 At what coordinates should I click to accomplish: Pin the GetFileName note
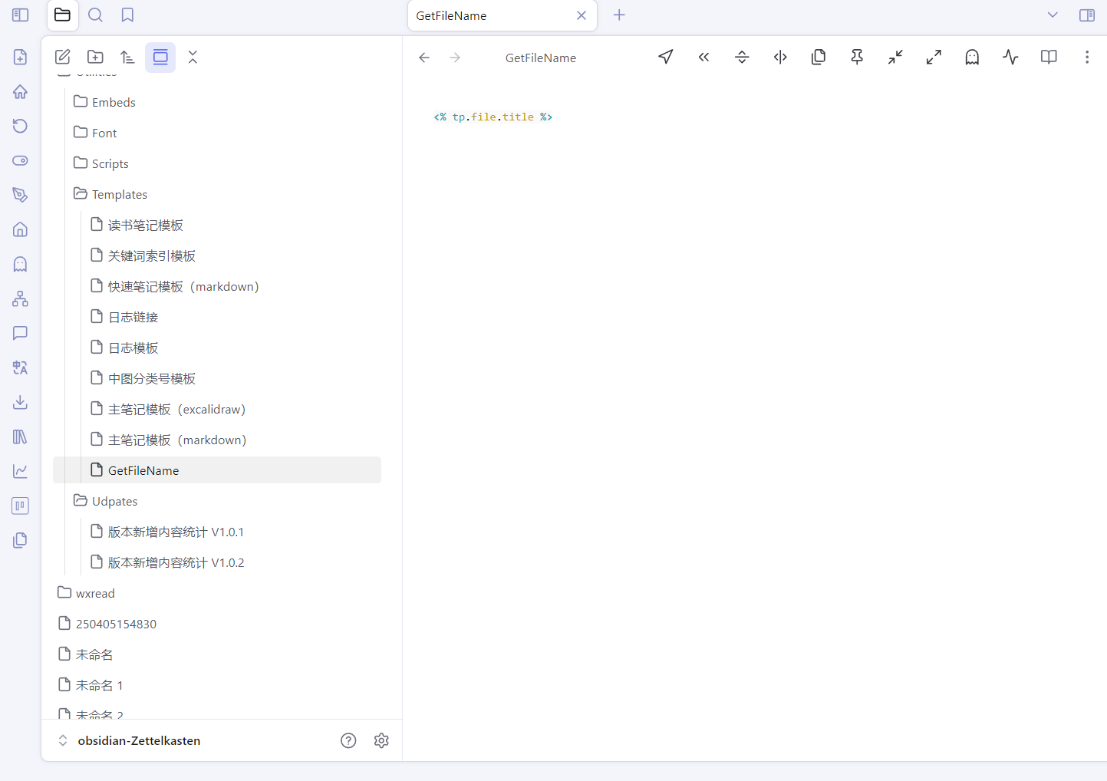(x=857, y=57)
